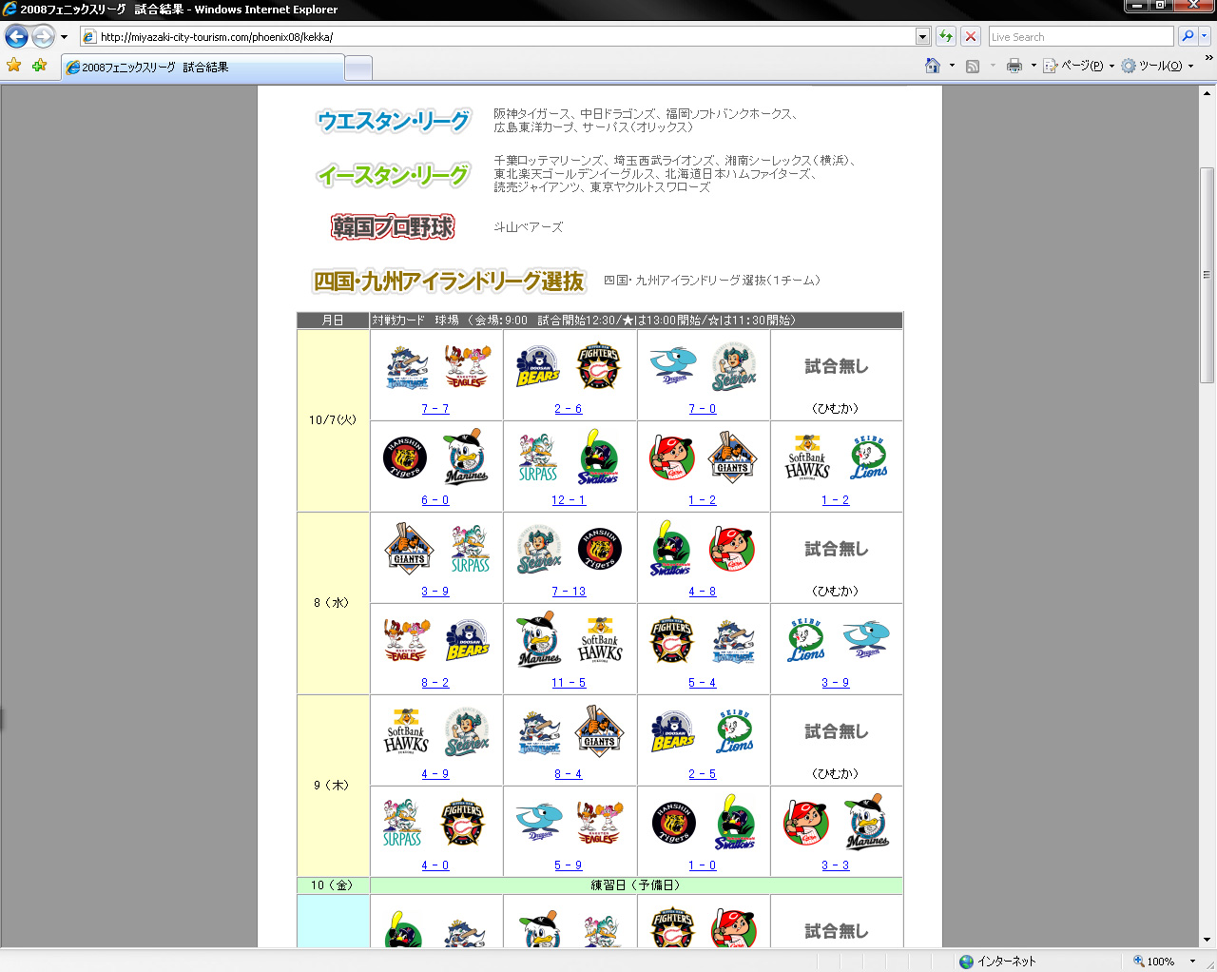Screen dimensions: 1217x972
Task: Click the Seibu Lions logo in the 10/7 row
Action: point(869,458)
